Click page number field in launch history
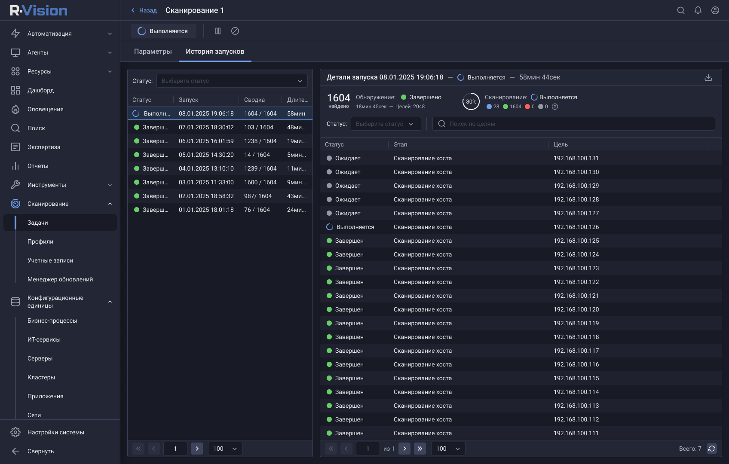Viewport: 729px width, 464px height. pos(175,449)
